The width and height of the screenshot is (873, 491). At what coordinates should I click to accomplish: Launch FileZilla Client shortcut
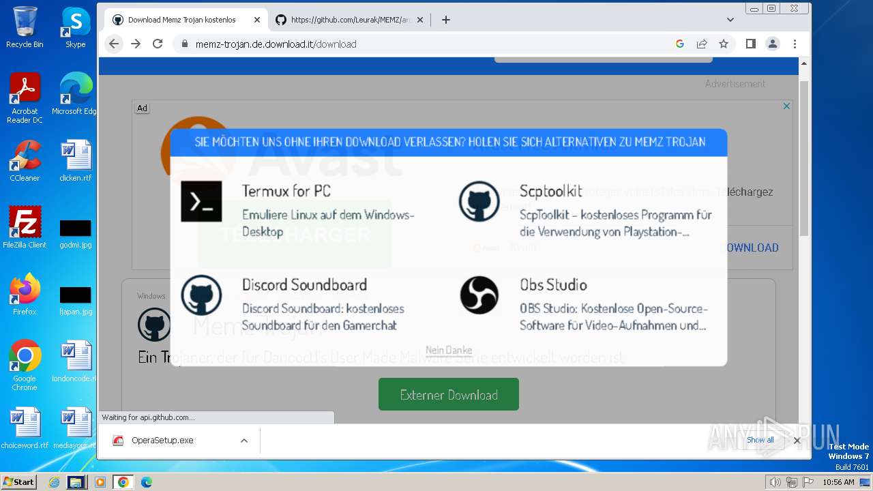[25, 228]
